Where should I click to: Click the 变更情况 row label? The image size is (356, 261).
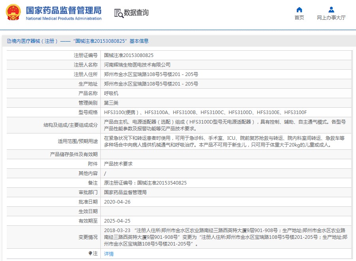[x=88, y=237]
